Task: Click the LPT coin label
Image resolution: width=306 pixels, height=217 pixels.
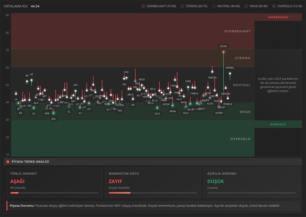Action: (89, 109)
